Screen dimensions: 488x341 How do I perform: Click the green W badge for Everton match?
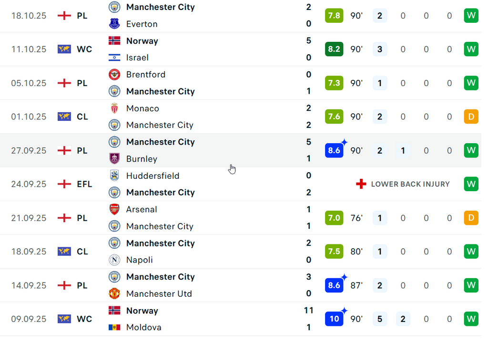[471, 15]
